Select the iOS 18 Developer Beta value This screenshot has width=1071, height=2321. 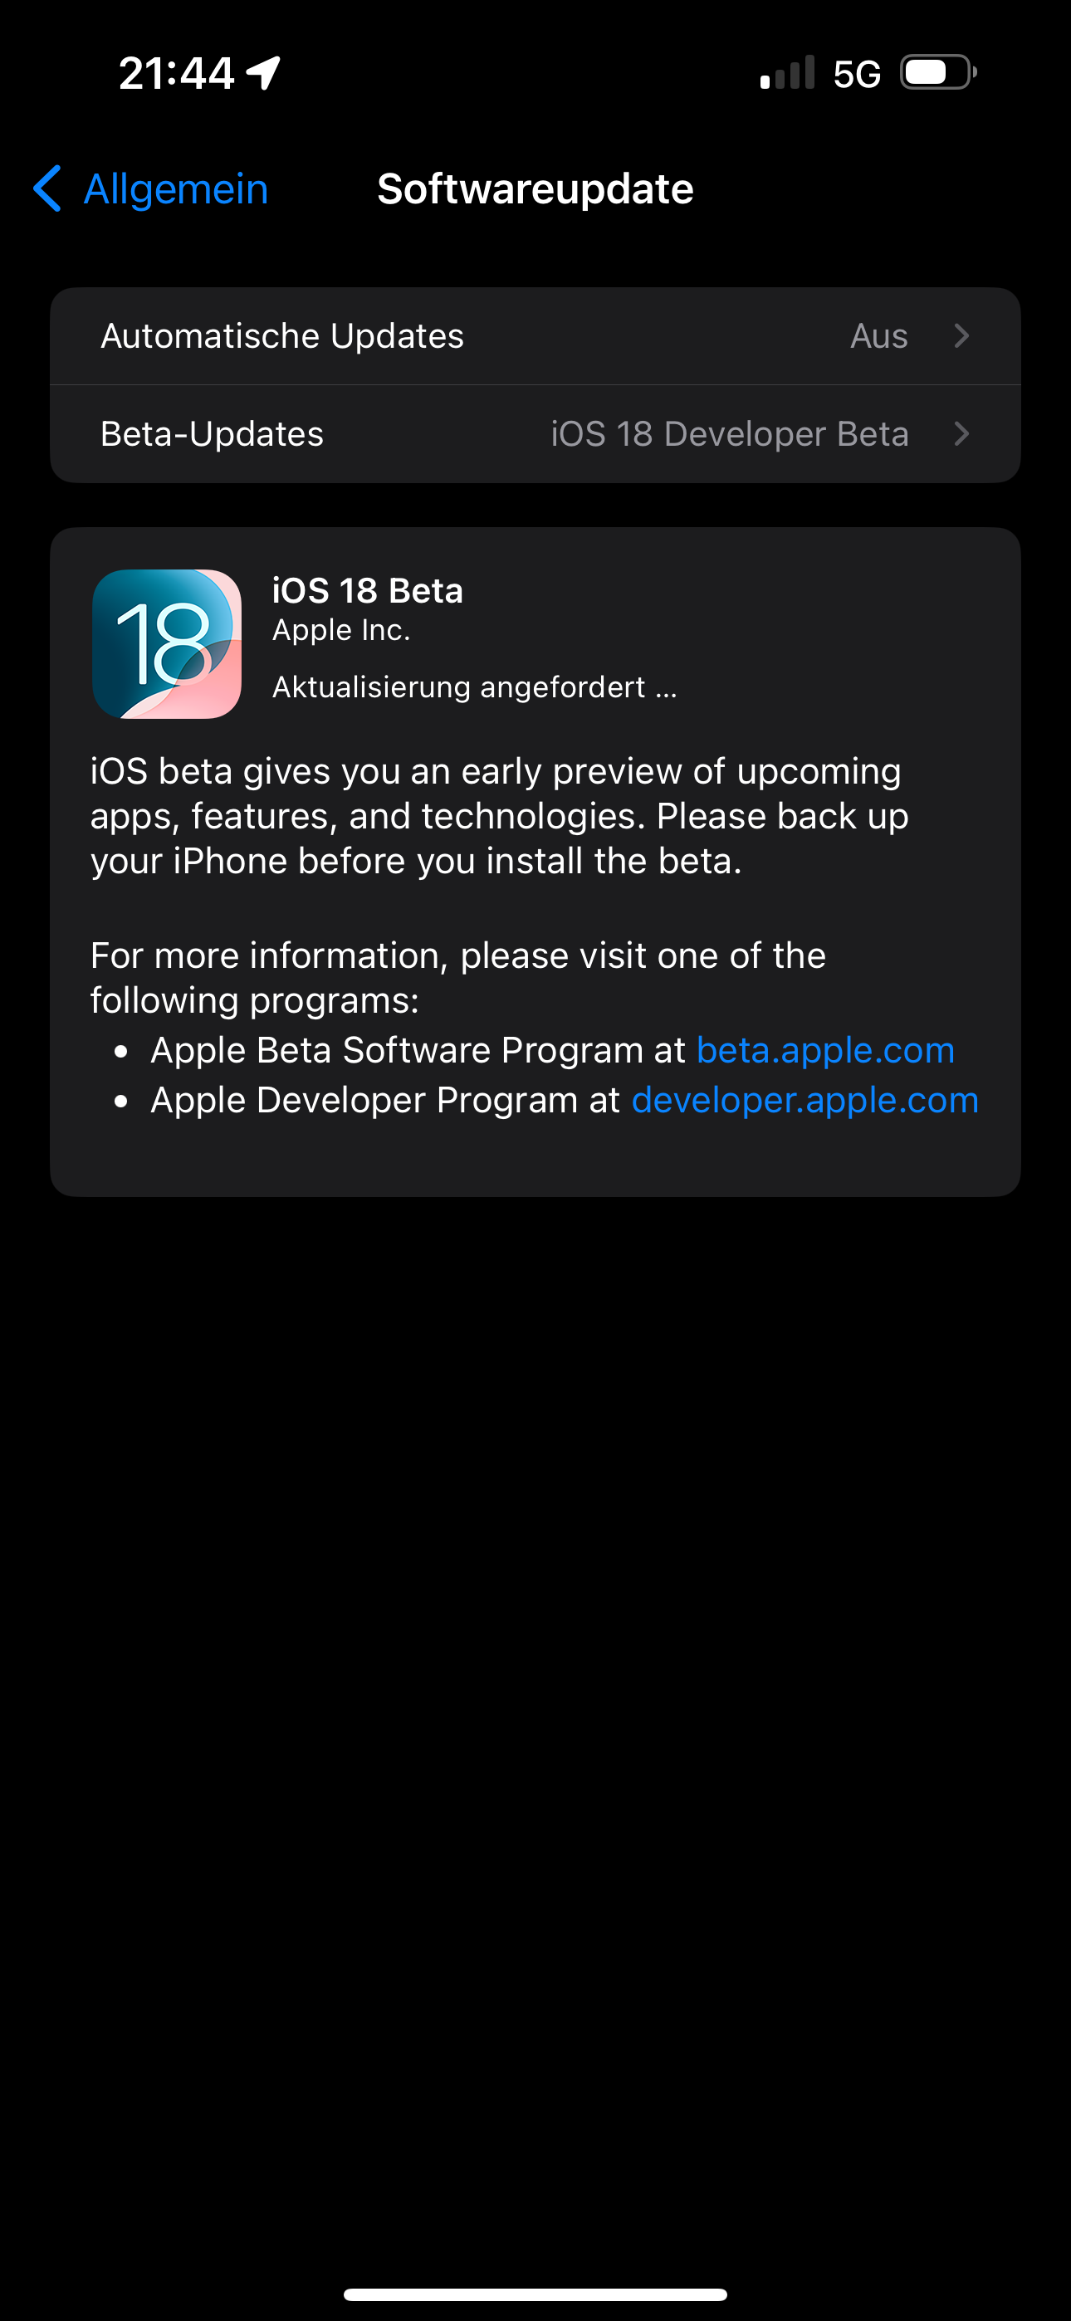(x=729, y=434)
